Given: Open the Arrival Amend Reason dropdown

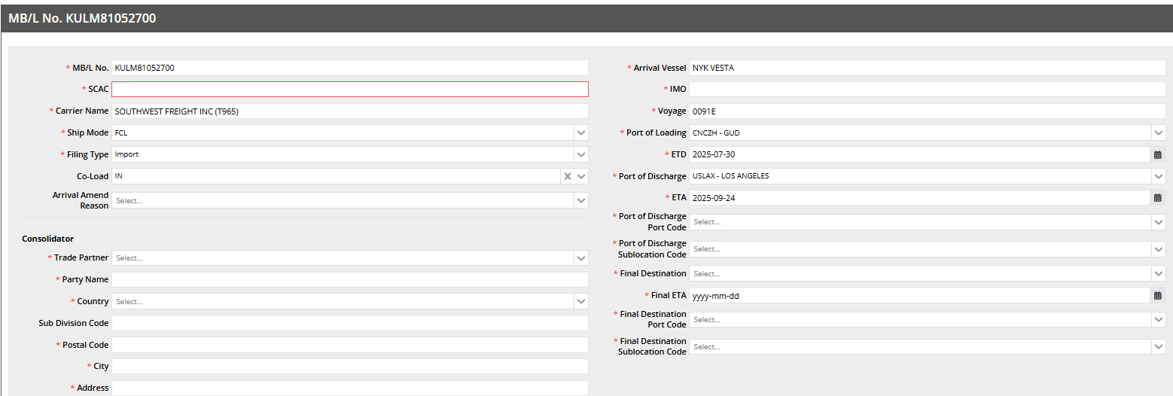Looking at the screenshot, I should pos(580,201).
